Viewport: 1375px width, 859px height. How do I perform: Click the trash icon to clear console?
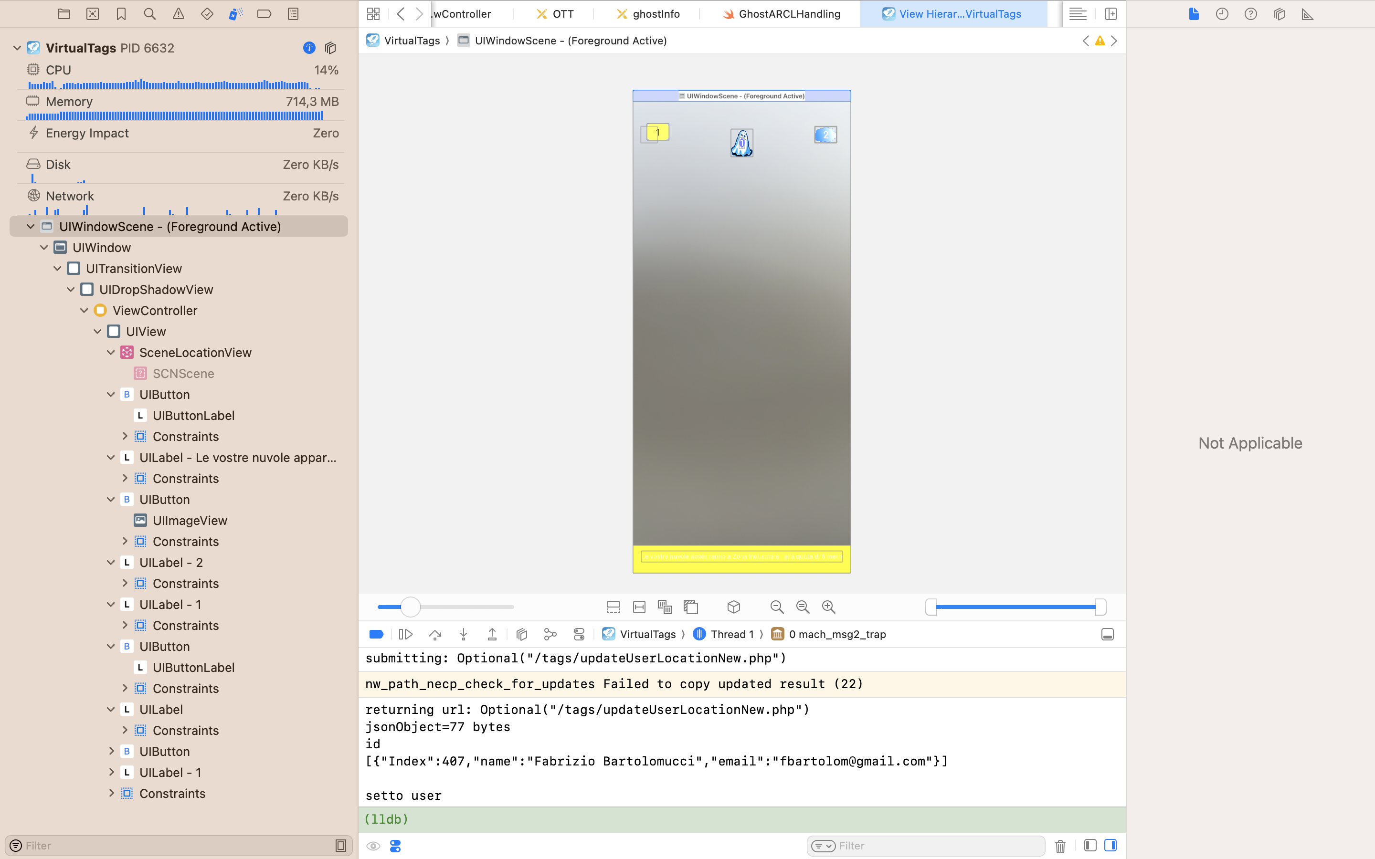point(1060,846)
